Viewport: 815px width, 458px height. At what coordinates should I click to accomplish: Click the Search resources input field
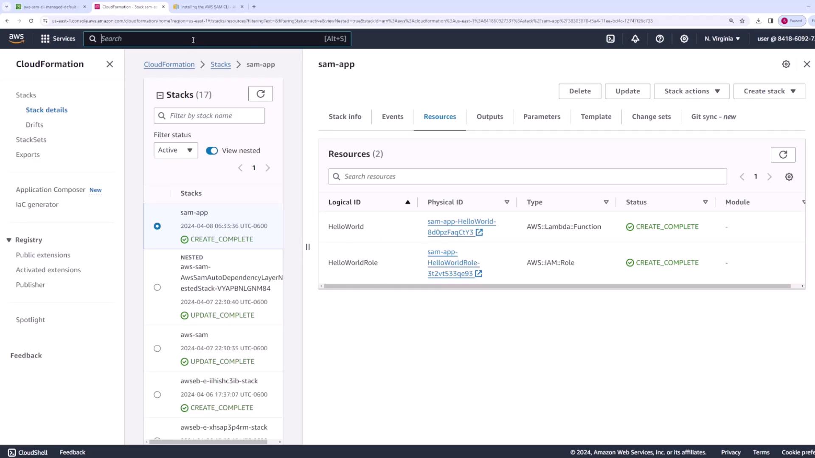click(527, 176)
